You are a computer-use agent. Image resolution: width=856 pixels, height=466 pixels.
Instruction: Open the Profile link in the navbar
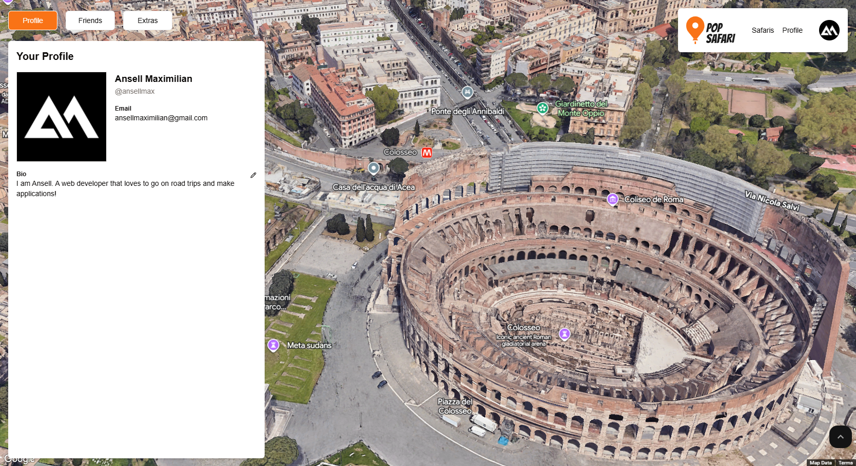[x=792, y=30]
